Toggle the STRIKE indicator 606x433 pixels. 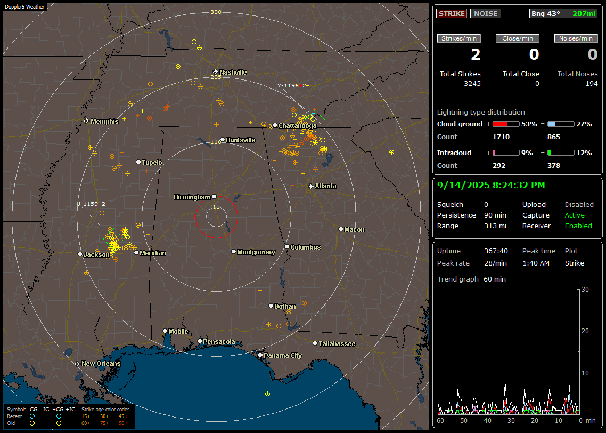(x=452, y=13)
